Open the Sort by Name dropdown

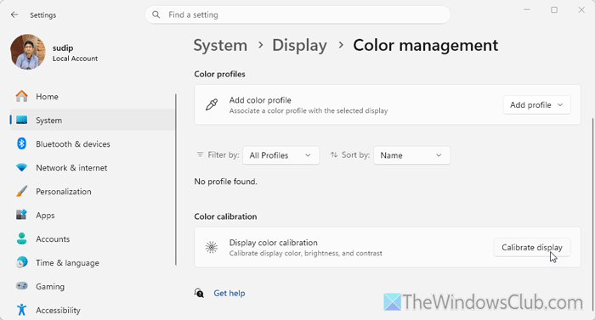tap(411, 155)
